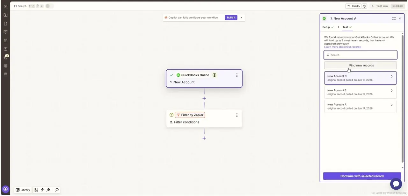Open the clock history icon in sidebar
The height and width of the screenshot is (196, 408).
[x=5, y=49]
